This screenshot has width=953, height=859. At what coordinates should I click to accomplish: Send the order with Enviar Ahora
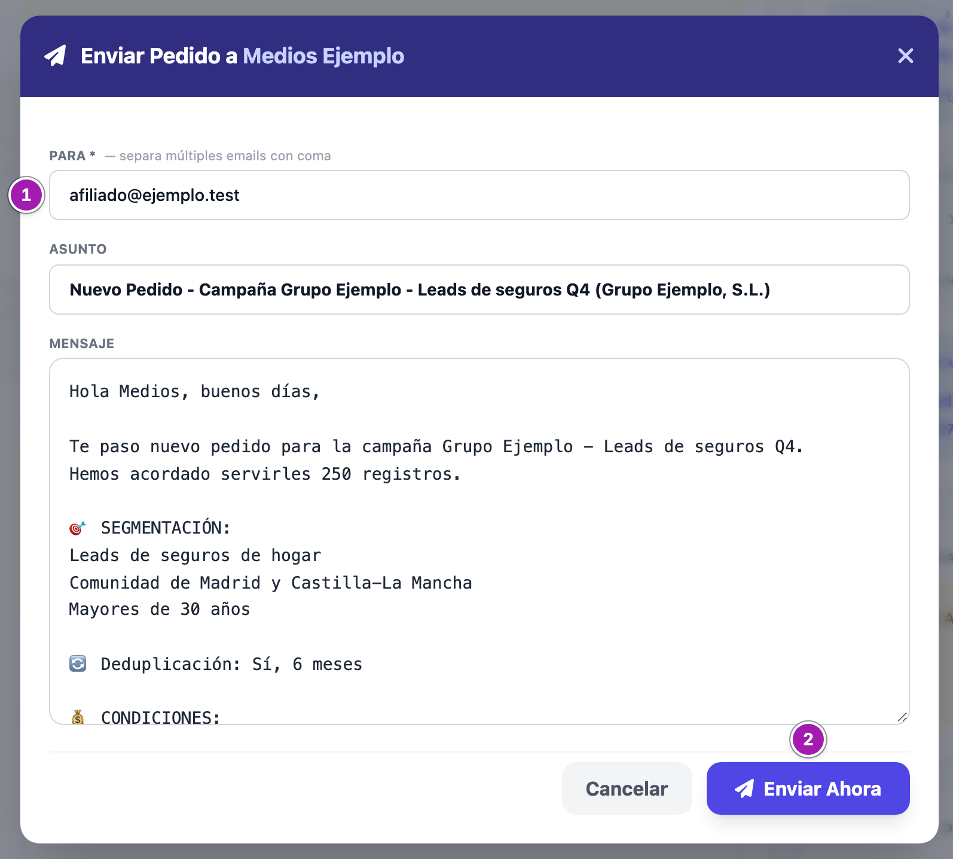click(x=808, y=788)
